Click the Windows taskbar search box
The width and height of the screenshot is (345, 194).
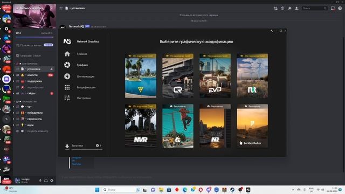point(121,190)
